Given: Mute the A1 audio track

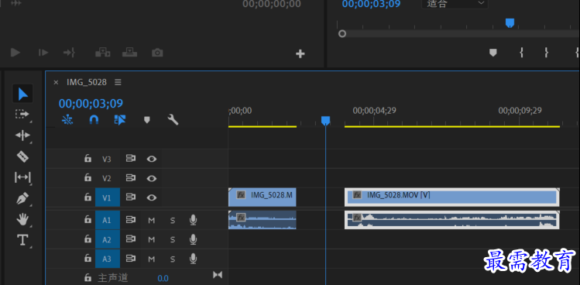Looking at the screenshot, I should point(151,221).
